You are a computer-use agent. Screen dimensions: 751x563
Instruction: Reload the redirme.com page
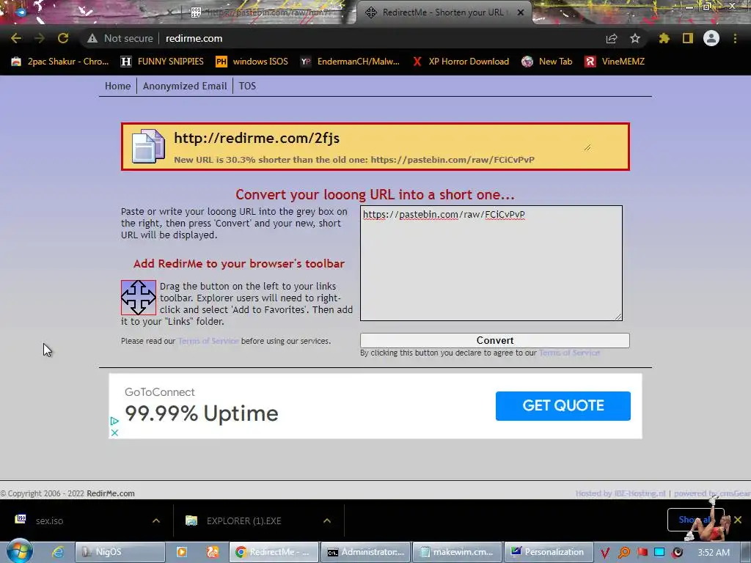pyautogui.click(x=63, y=38)
